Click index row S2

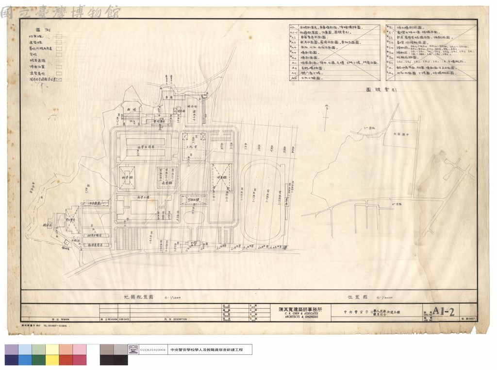pyautogui.click(x=431, y=37)
